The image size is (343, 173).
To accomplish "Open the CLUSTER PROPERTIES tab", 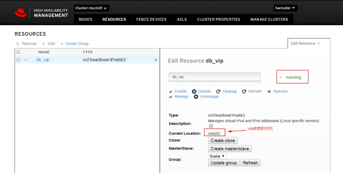I will 219,19.
